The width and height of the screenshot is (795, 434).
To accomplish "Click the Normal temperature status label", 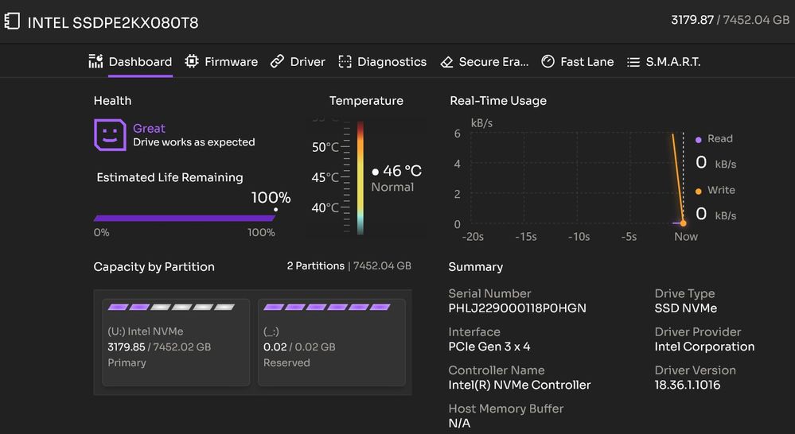I will coord(392,187).
